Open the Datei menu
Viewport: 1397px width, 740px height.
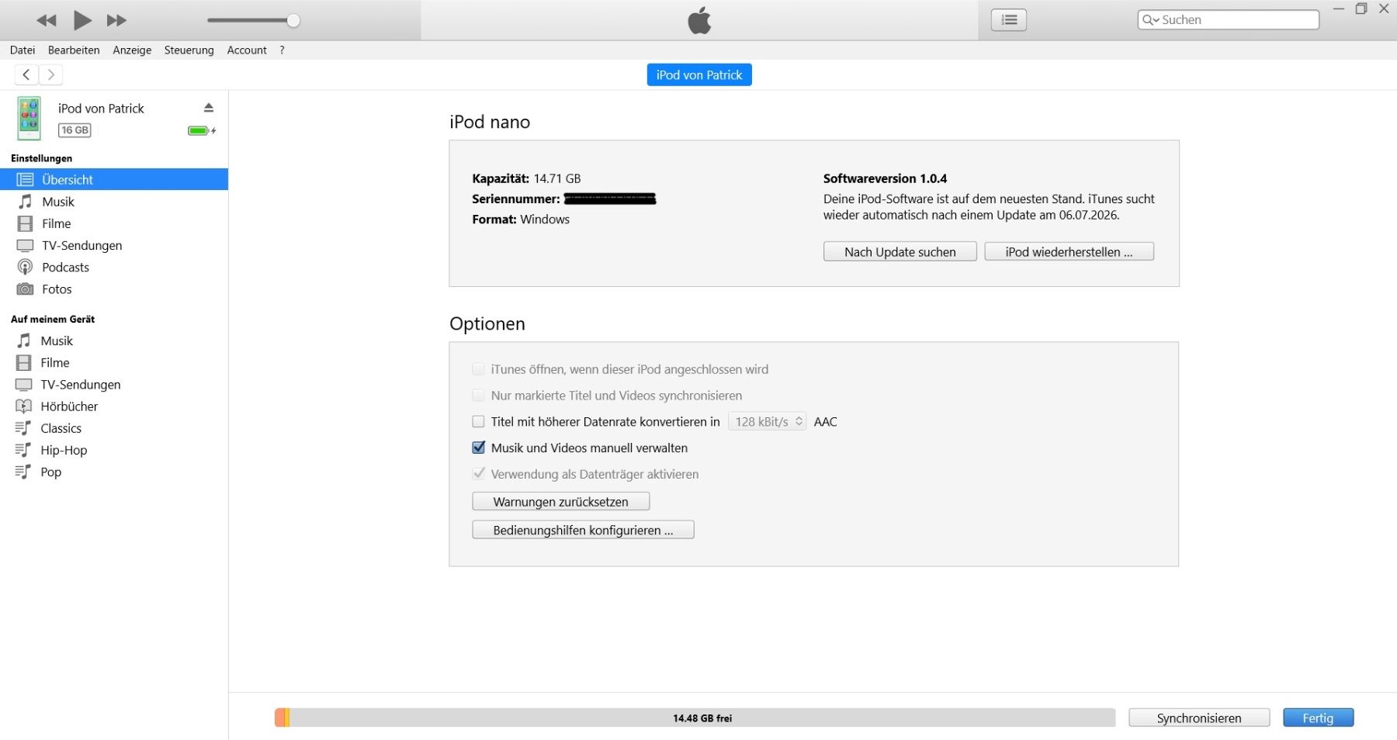[x=23, y=50]
